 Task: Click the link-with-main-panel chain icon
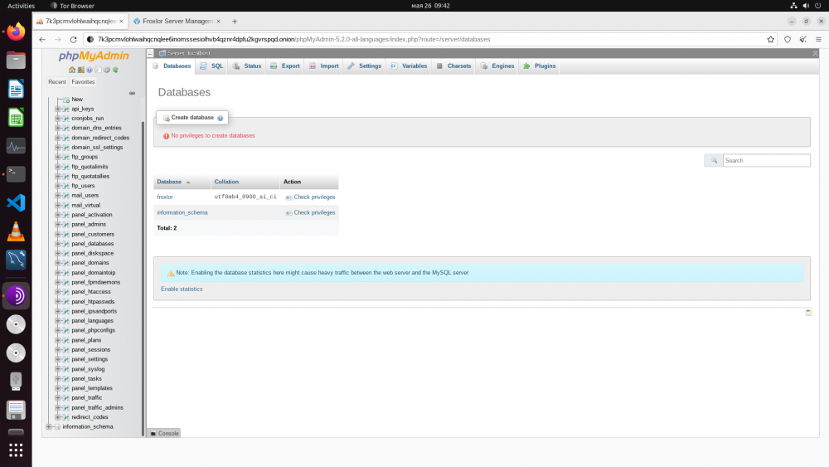132,93
